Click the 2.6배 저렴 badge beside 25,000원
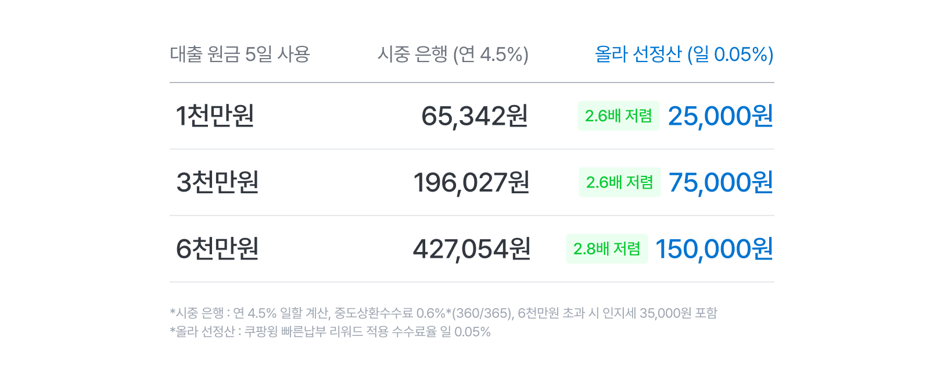The image size is (944, 368). click(x=619, y=116)
